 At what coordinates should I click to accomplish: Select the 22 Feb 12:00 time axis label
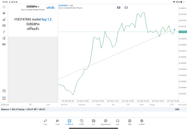128,101
